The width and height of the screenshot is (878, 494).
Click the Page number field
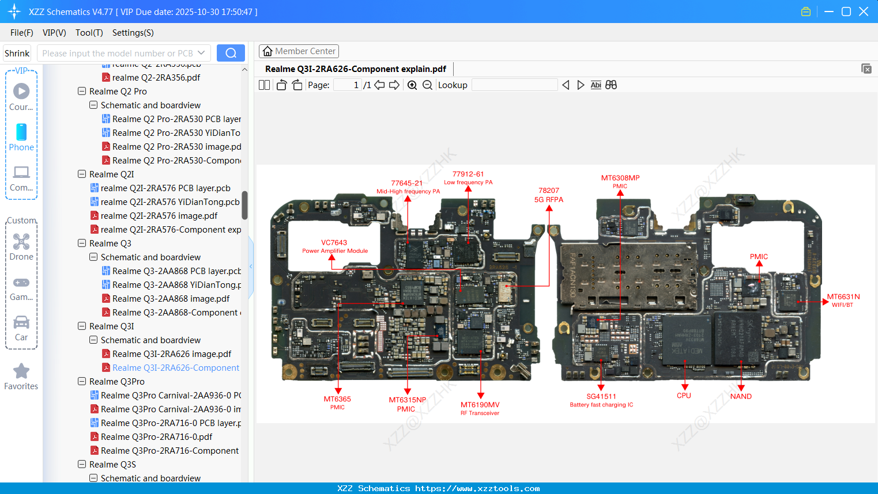point(348,85)
